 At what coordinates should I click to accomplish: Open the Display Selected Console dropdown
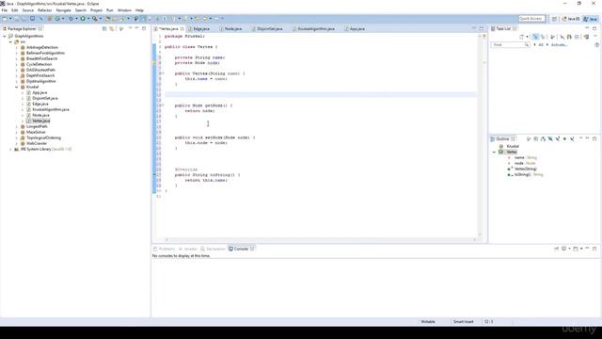point(569,249)
